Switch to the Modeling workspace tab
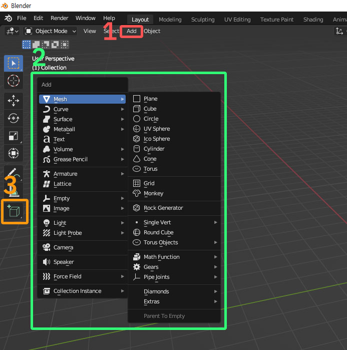 170,20
